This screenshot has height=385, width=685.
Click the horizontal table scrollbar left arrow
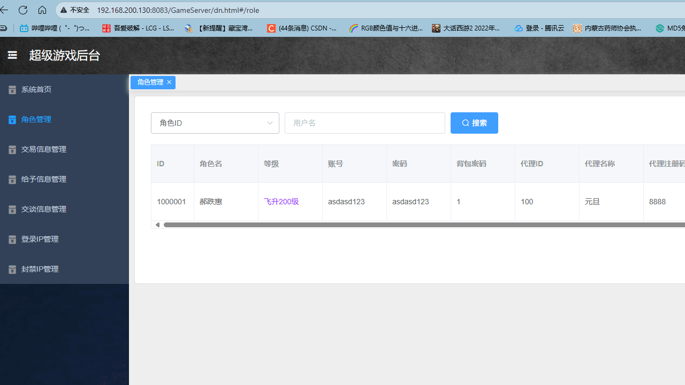click(157, 225)
